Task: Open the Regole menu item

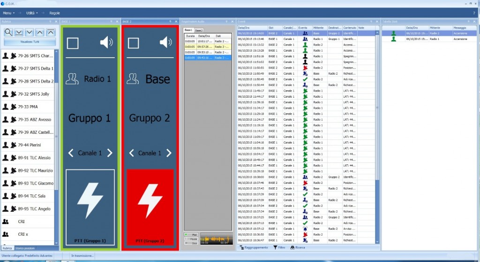Action: (54, 13)
